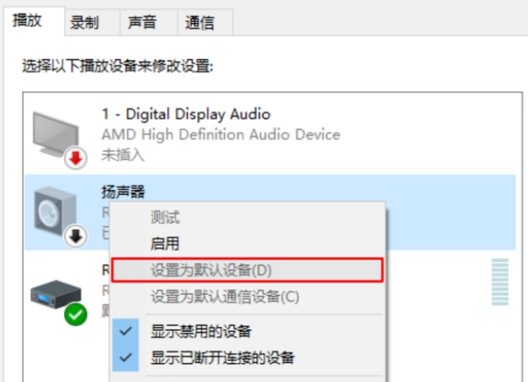
Task: Click the green checkmark default-device badge
Action: (x=76, y=314)
